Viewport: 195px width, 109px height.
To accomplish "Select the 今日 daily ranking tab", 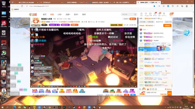I will coord(142,22).
